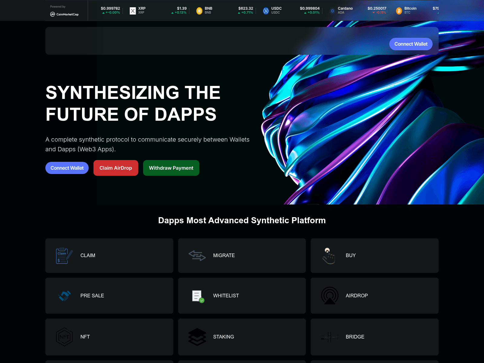Viewport: 484px width, 363px height.
Task: Click the Bitcoin coin icon in ticker
Action: [x=399, y=11]
